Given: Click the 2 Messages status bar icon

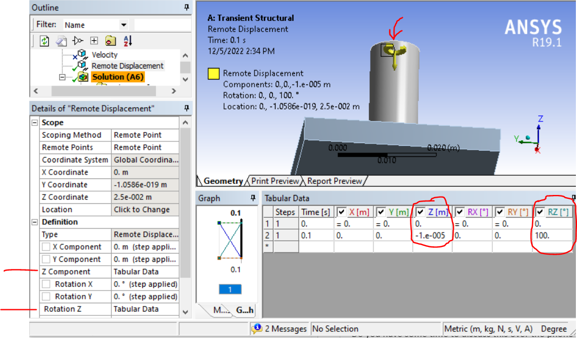Looking at the screenshot, I should [x=257, y=329].
